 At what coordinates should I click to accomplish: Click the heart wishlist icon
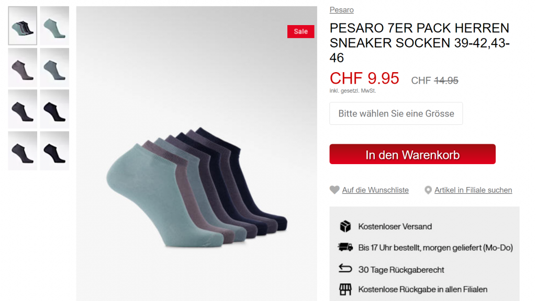coord(334,190)
